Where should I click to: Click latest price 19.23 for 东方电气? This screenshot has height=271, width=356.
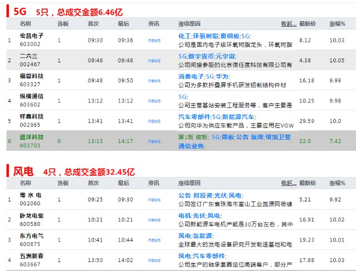[x=306, y=240]
